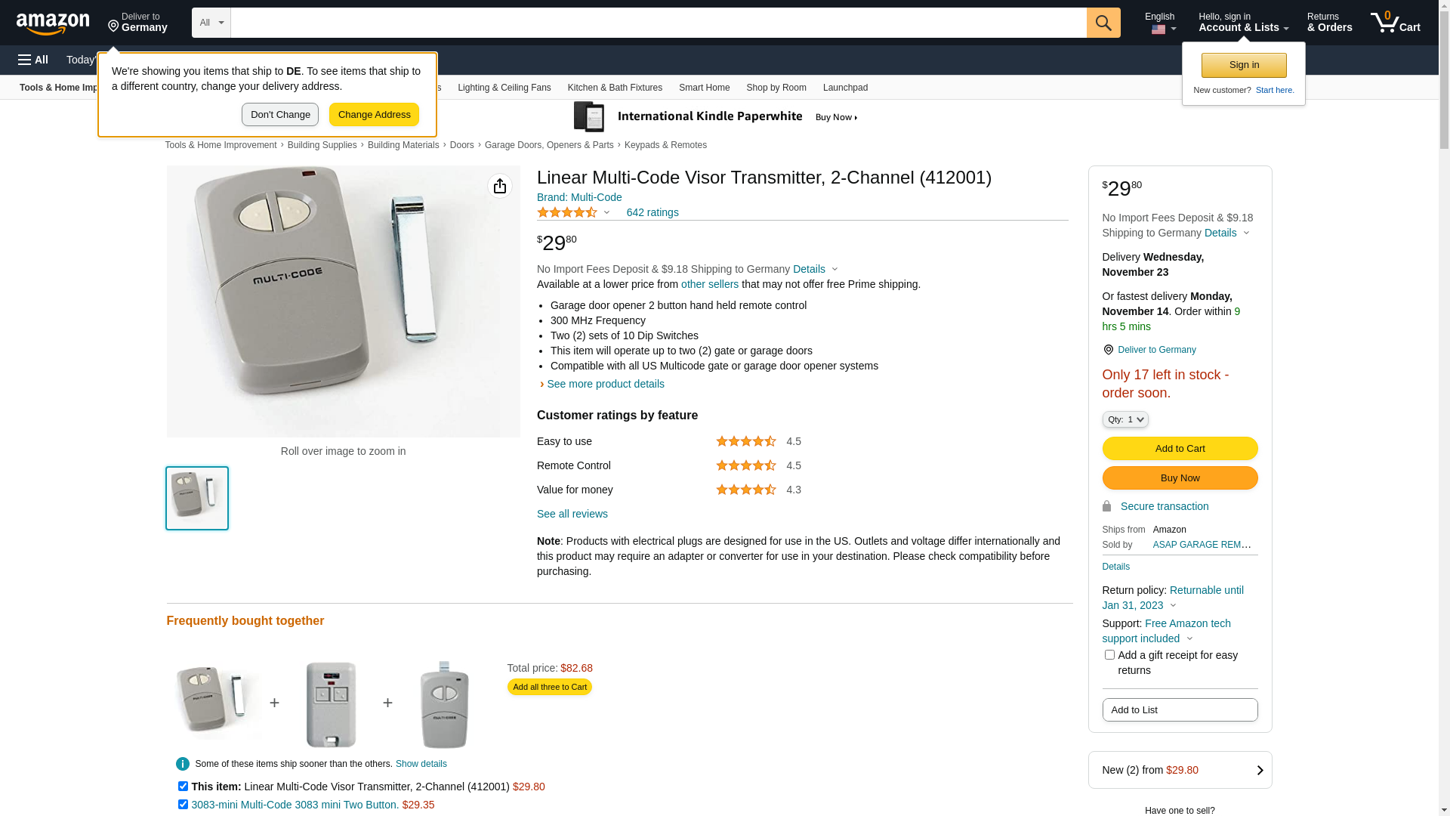Open the Smart Home menu item

coord(704,88)
